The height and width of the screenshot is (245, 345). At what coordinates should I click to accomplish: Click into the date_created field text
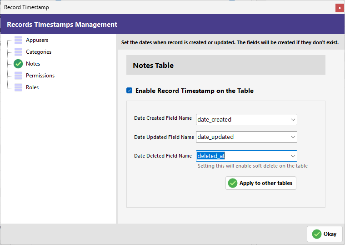click(214, 119)
